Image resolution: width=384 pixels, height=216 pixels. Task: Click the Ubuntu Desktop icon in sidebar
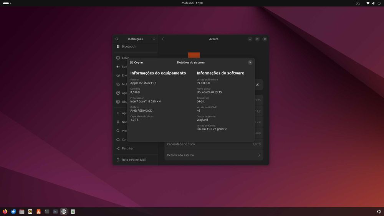[x=118, y=102]
